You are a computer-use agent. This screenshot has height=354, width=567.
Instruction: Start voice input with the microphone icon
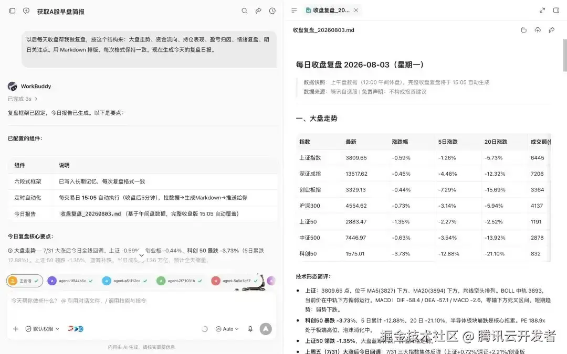[250, 329]
